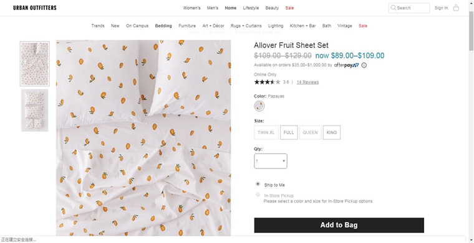This screenshot has height=243, width=474.
Task: Open the 14 Reviews link
Action: tap(307, 82)
